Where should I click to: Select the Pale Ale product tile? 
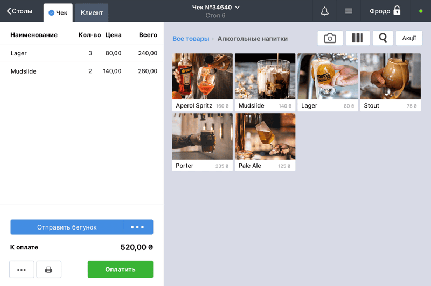(x=265, y=142)
